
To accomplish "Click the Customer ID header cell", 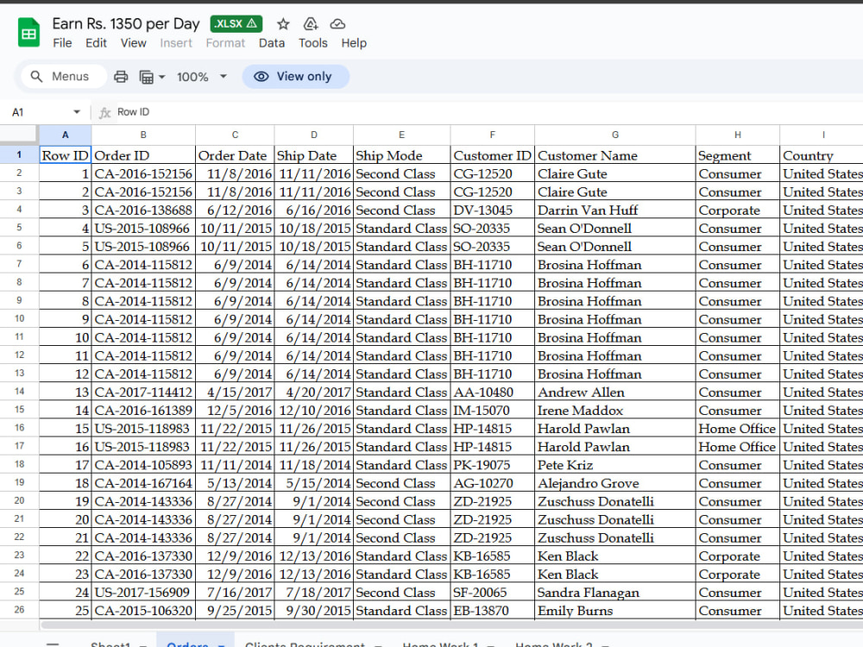I will click(x=492, y=155).
